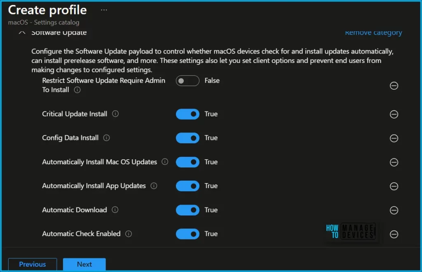Toggle Automatically Install App Updates switch

188,186
